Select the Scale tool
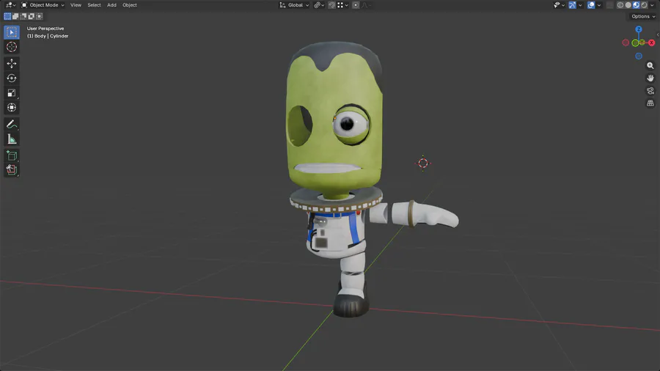This screenshot has height=371, width=660. tap(11, 93)
